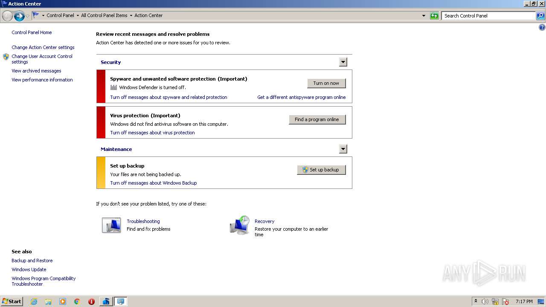Viewport: 546px width, 307px height.
Task: Open the Help question mark icon
Action: (542, 27)
